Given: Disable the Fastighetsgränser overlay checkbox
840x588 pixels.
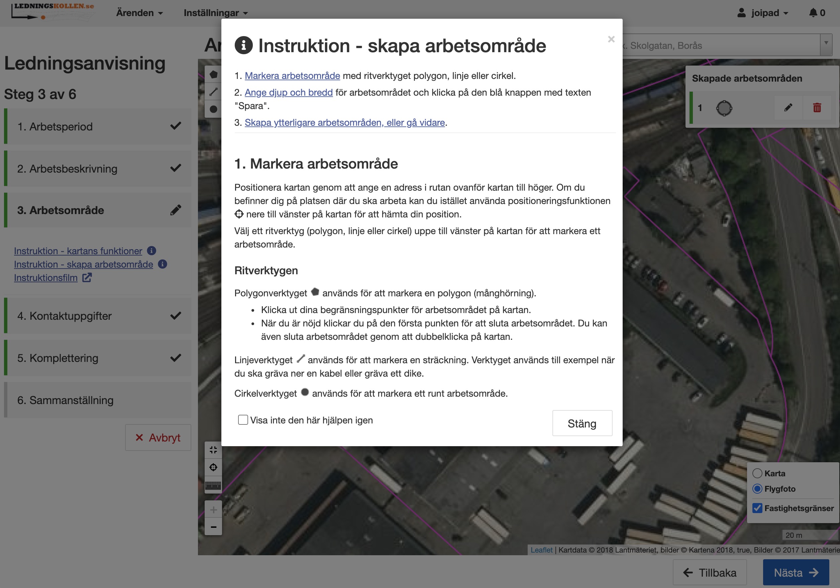Looking at the screenshot, I should click(x=757, y=508).
